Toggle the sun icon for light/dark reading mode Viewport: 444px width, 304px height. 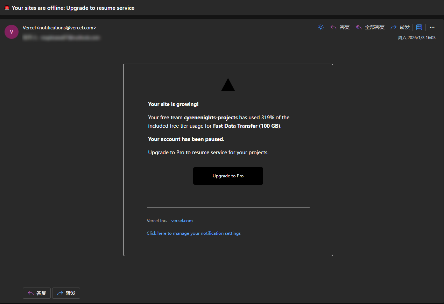click(x=320, y=27)
